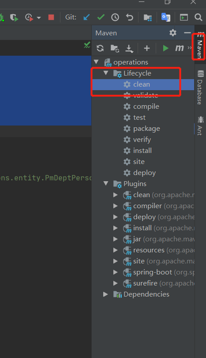
Task: Stop the running process with red square
Action: coord(51,17)
